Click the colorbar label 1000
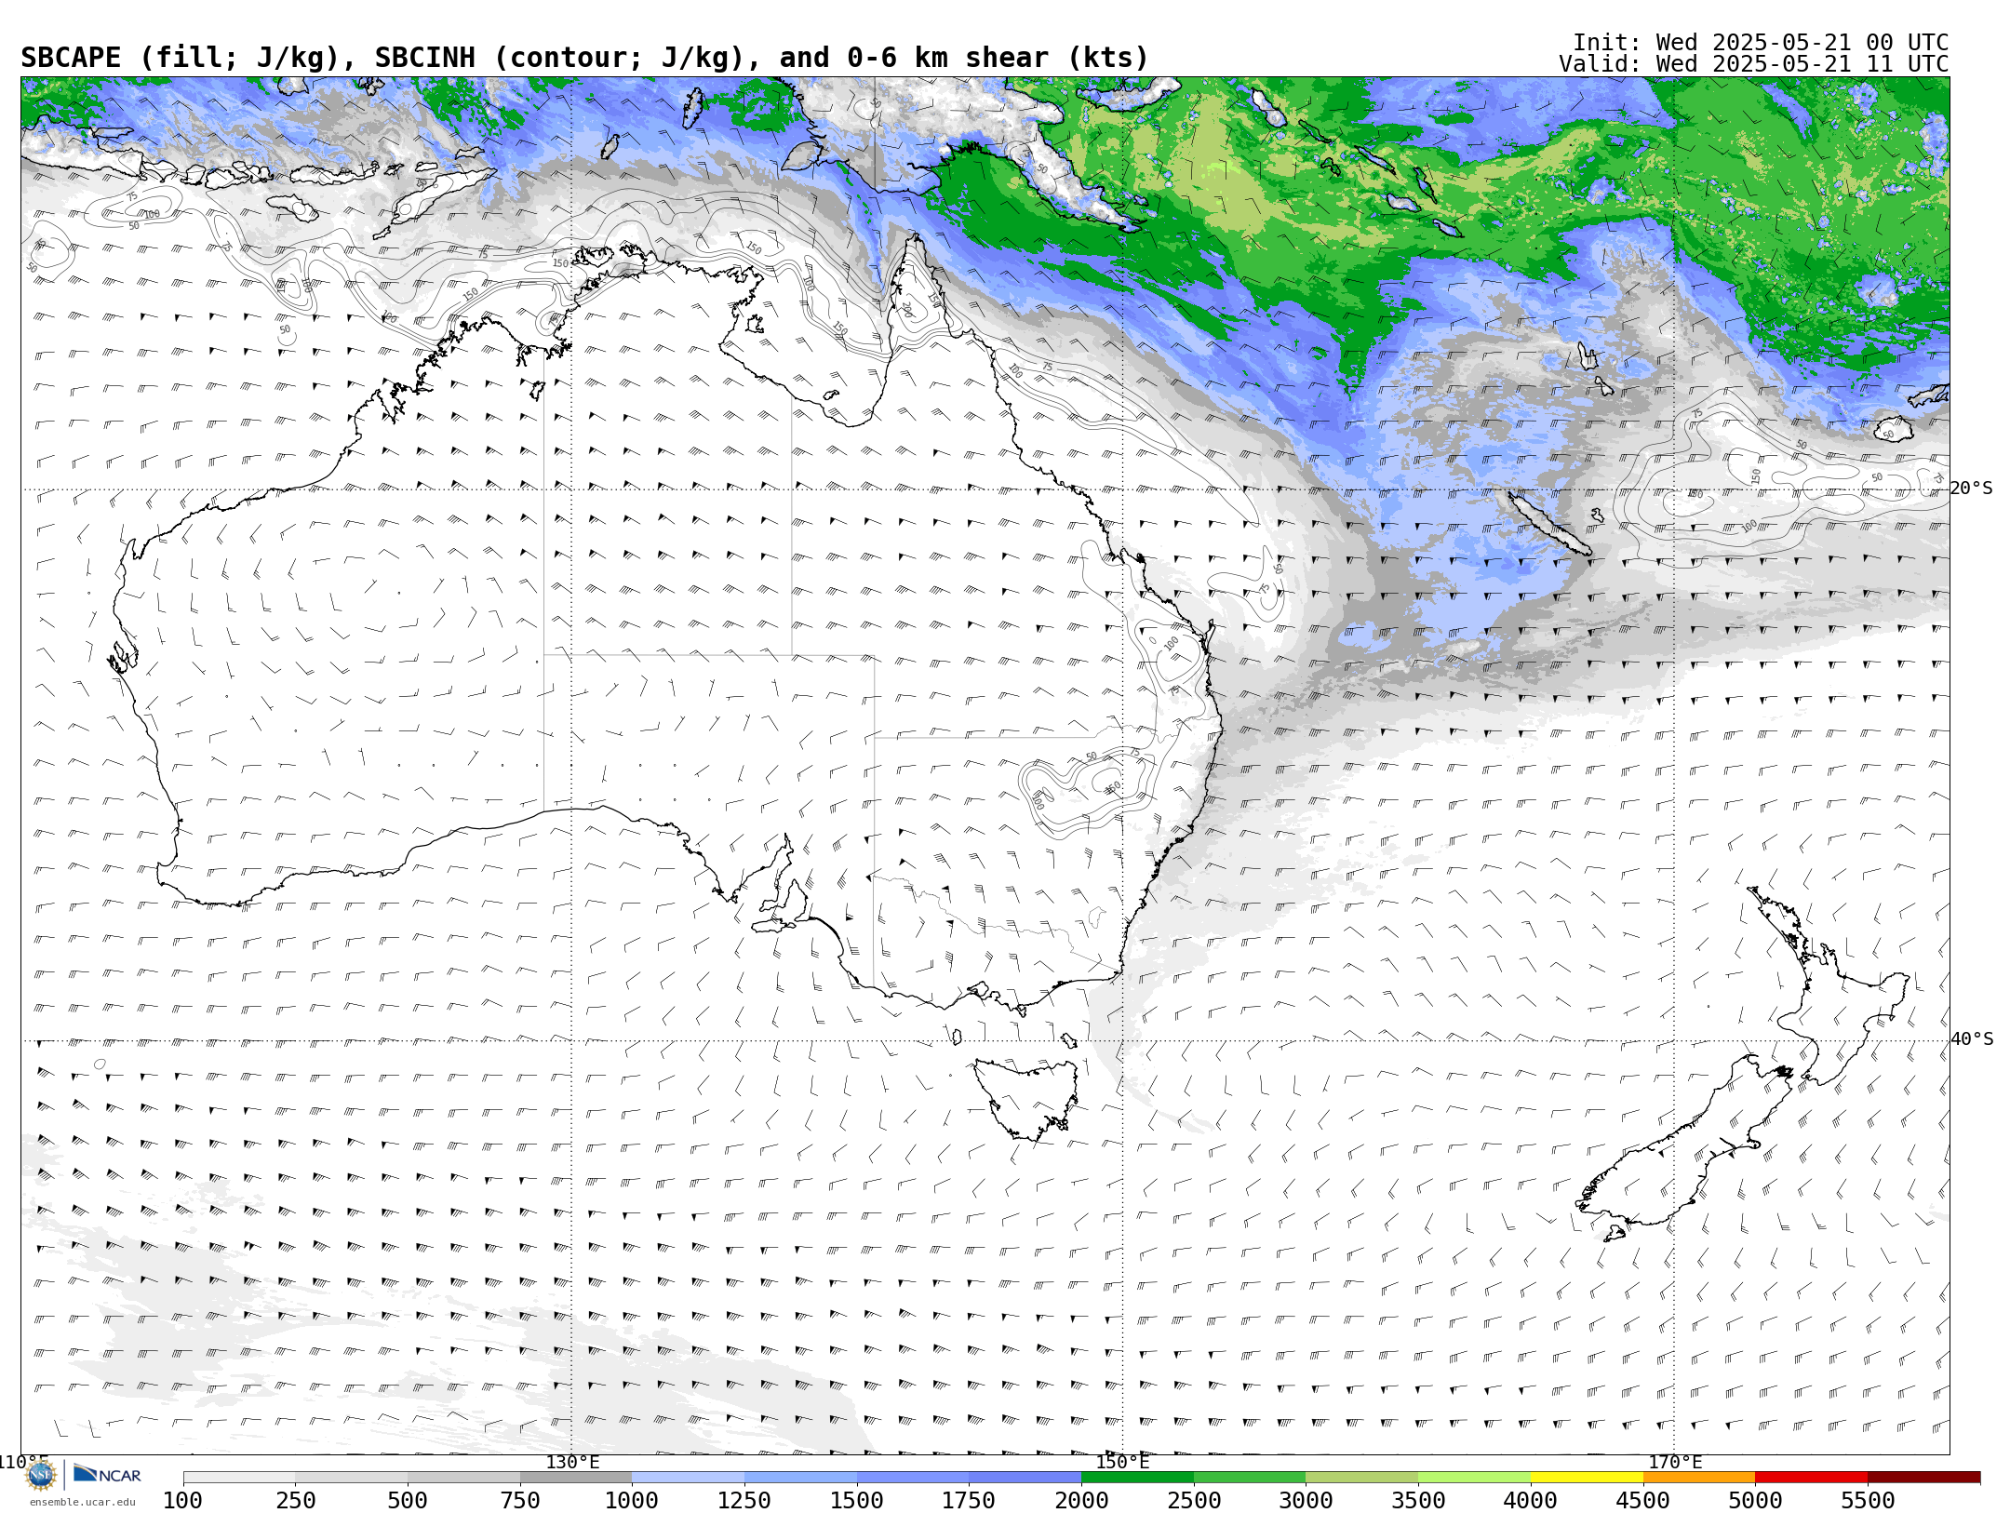Viewport: 2010px width, 1513px height. point(632,1501)
